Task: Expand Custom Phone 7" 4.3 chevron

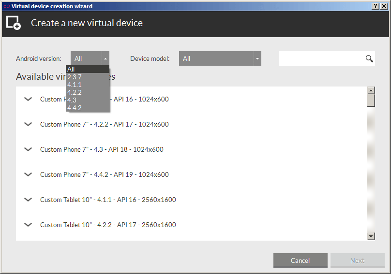Action: (28, 149)
